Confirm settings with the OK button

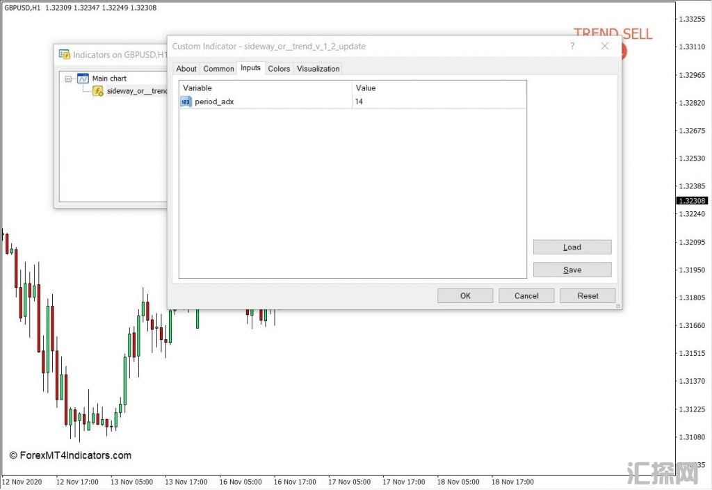point(465,296)
